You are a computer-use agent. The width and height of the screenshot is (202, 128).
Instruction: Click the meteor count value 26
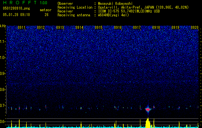[47, 15]
